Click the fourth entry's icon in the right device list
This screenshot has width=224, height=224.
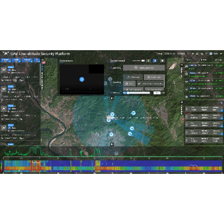tap(186, 89)
